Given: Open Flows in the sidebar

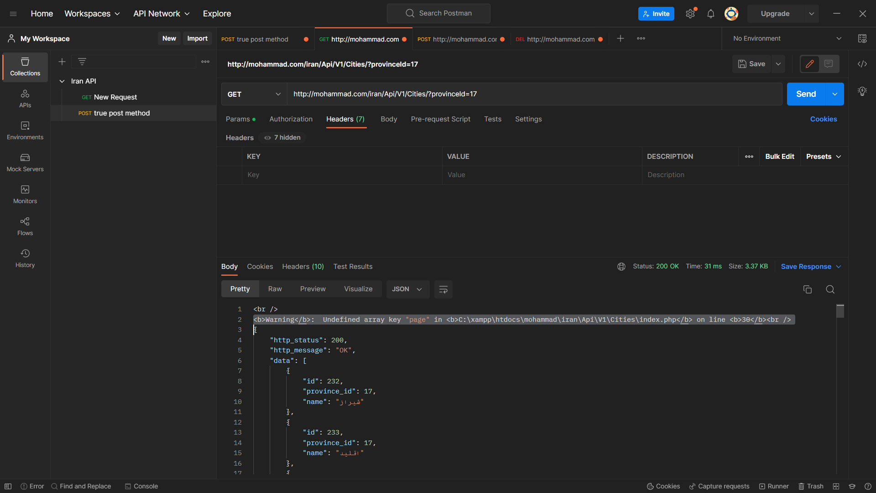Looking at the screenshot, I should (x=25, y=227).
